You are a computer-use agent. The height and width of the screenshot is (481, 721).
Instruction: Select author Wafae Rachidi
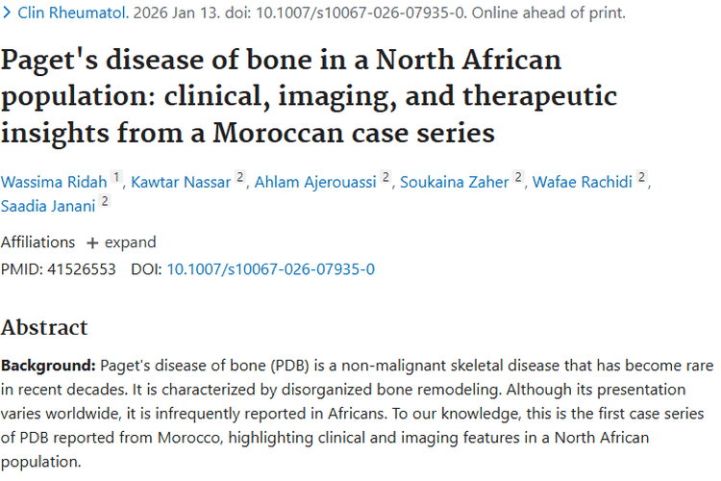(584, 182)
